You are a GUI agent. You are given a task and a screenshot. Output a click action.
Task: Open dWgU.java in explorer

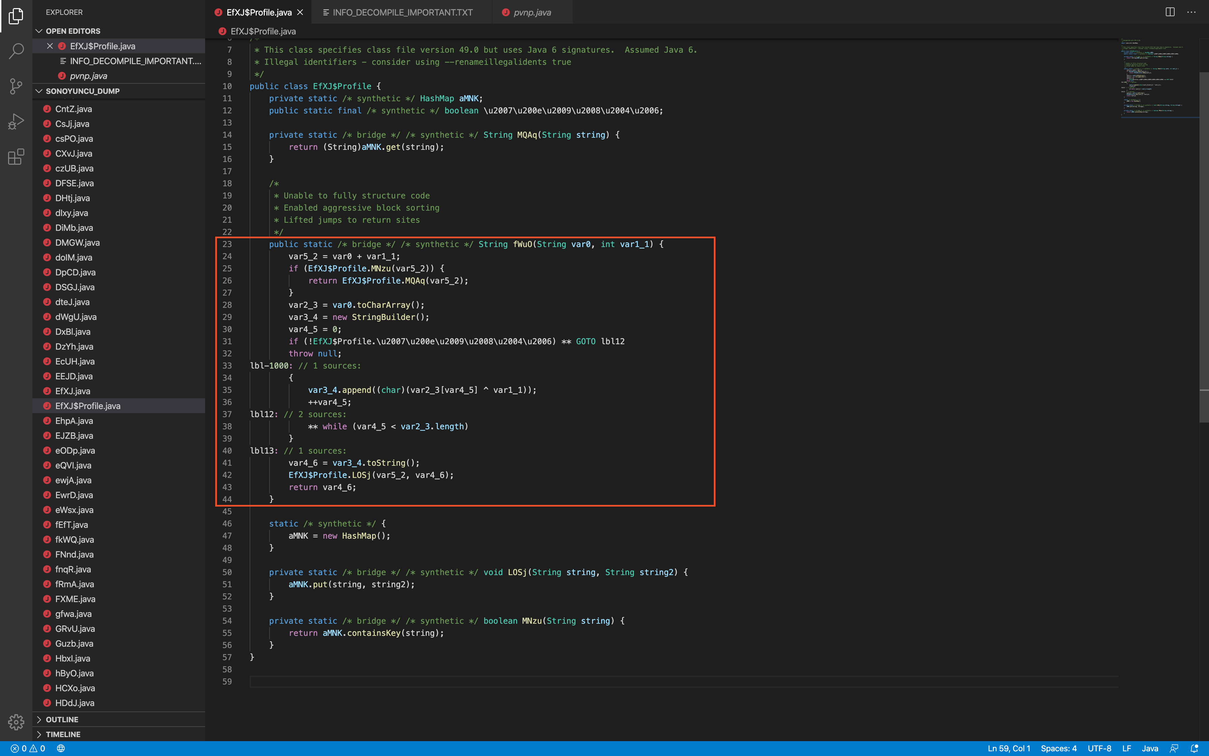click(x=119, y=317)
